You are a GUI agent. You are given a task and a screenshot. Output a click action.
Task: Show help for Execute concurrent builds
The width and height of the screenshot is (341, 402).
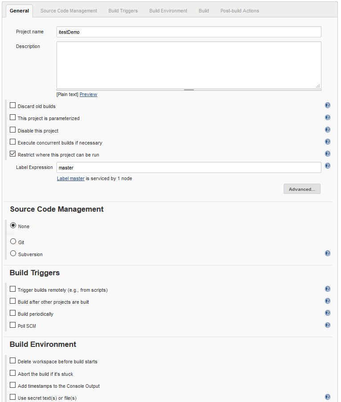(x=327, y=141)
